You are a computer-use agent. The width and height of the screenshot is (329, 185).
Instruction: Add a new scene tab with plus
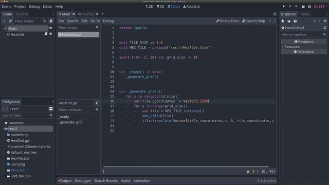coord(103,14)
